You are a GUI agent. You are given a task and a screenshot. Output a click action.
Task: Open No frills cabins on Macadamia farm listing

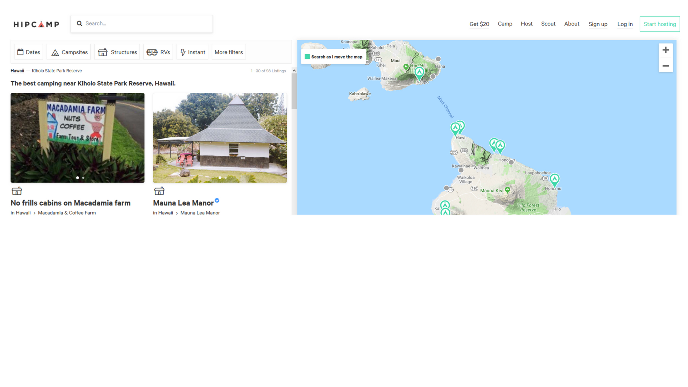(71, 203)
